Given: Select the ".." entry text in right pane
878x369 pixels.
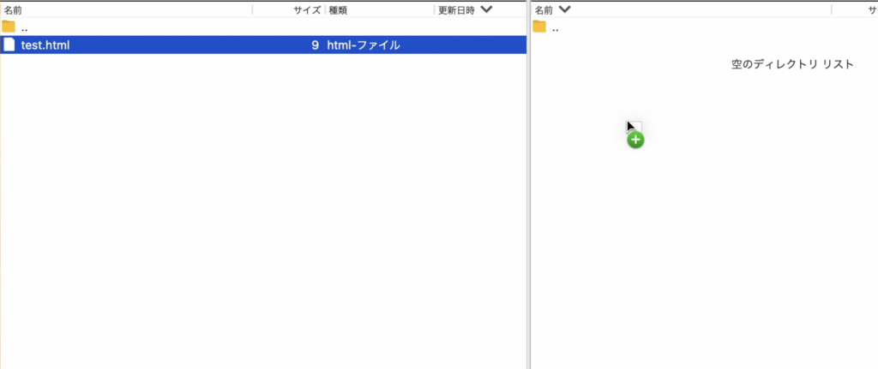Looking at the screenshot, I should tap(556, 27).
